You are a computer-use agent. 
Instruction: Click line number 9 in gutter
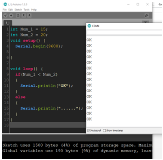point(7,75)
